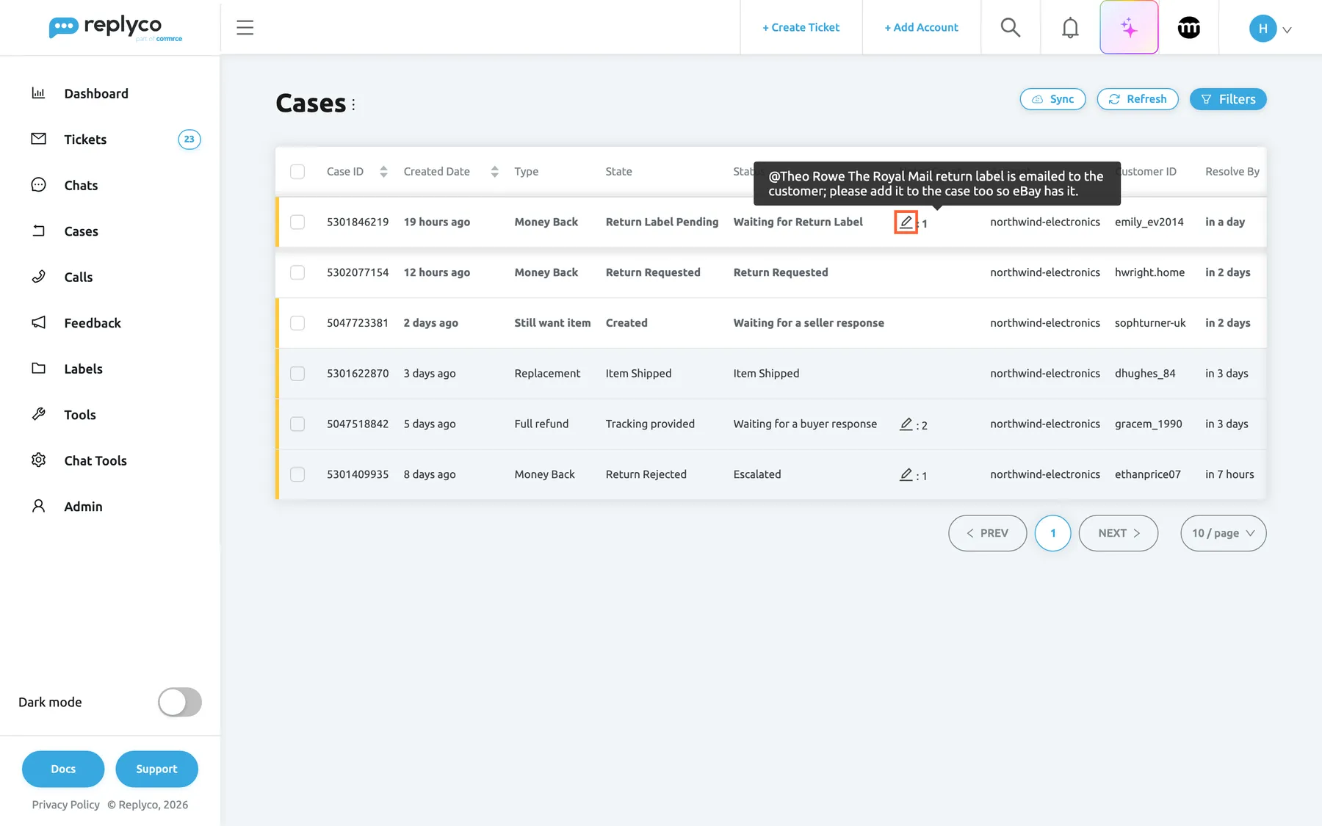Sort by Created Date arrows

[494, 172]
